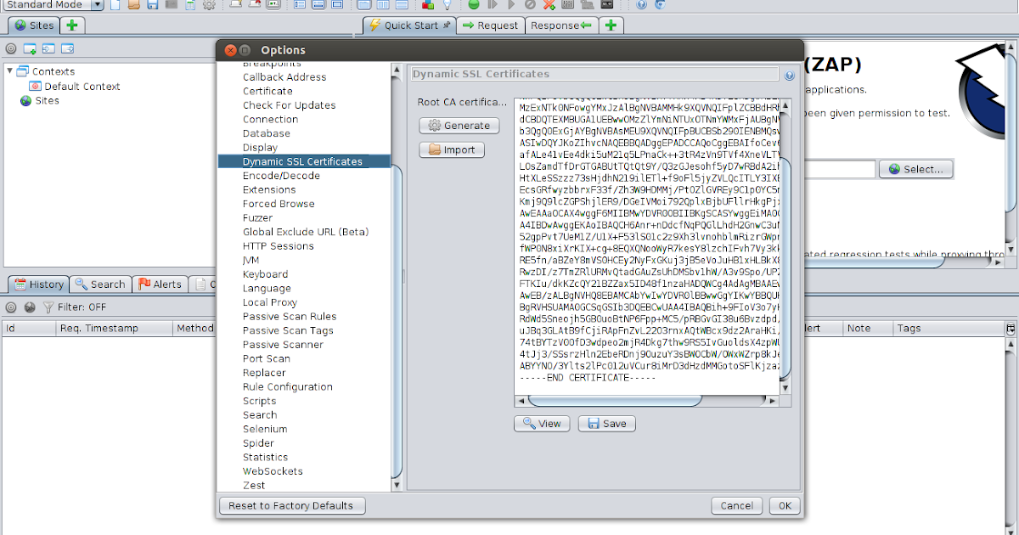The height and width of the screenshot is (535, 1019).
Task: Click the globe icon in History toolbar
Action: [x=30, y=307]
